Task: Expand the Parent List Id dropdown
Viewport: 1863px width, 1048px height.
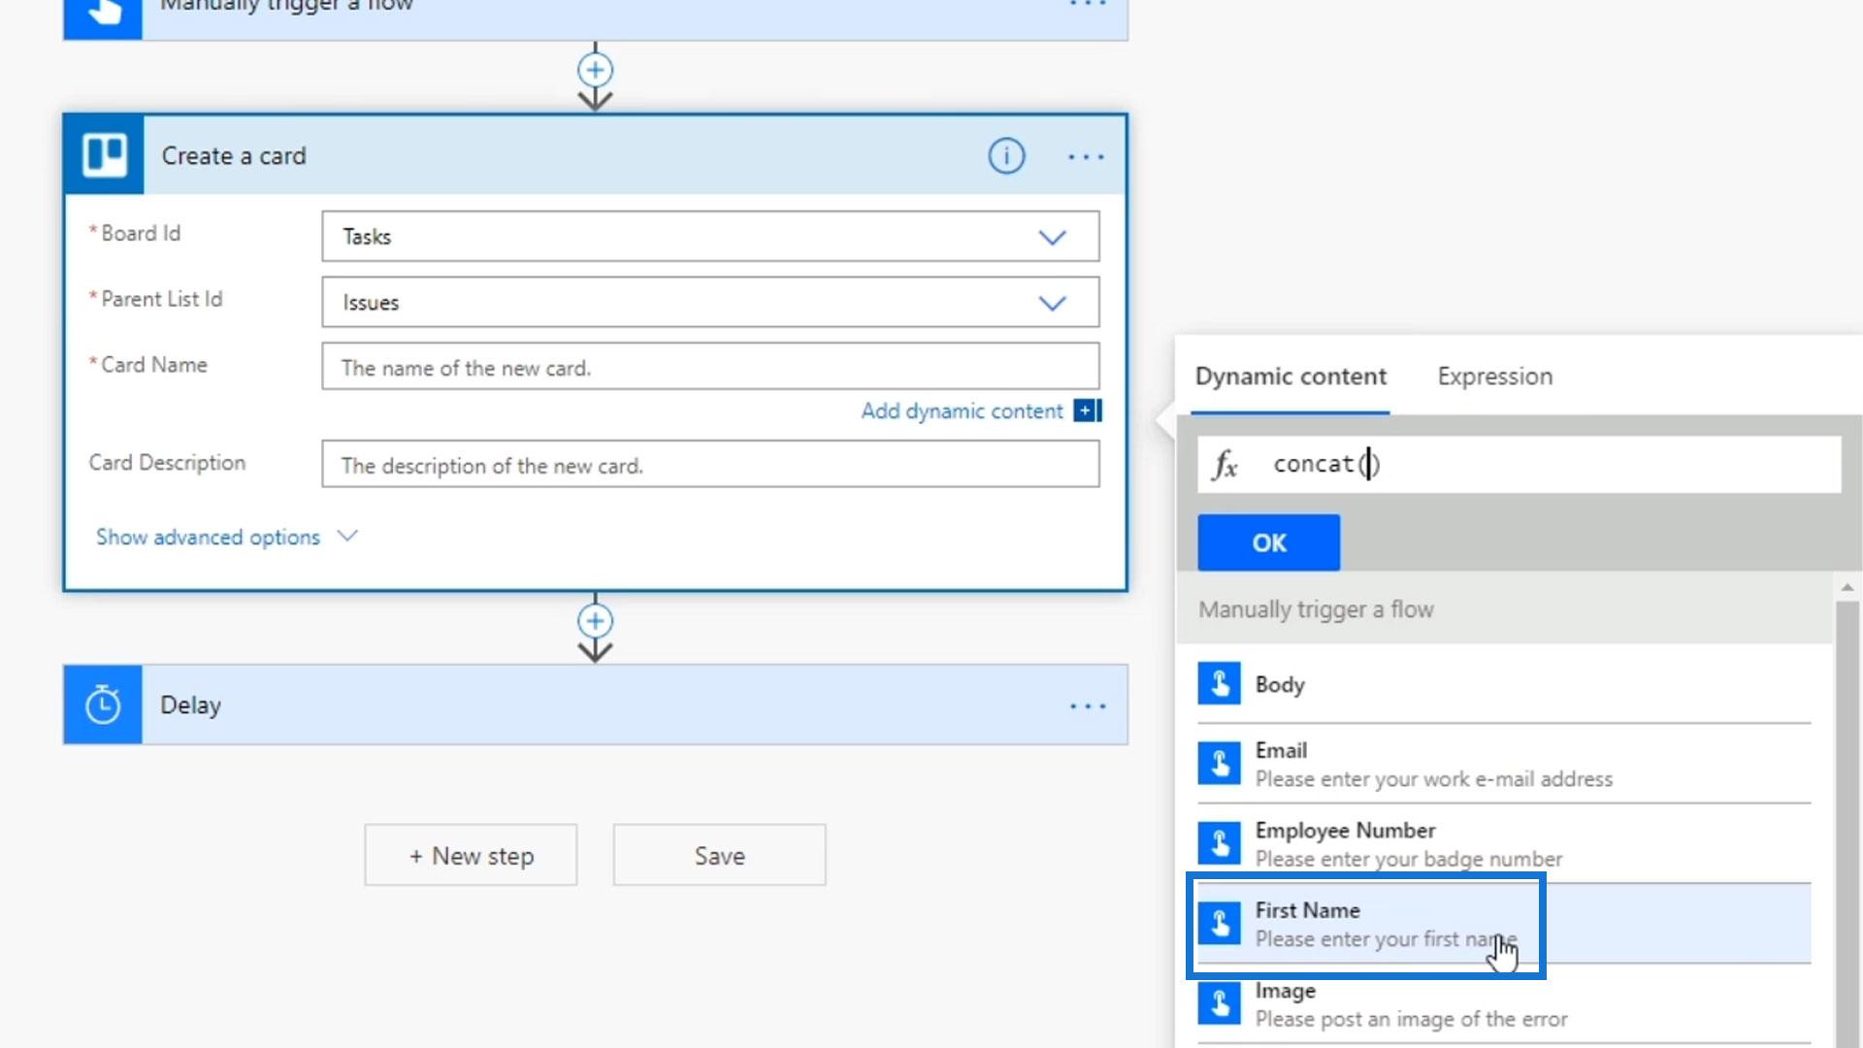Action: pos(1052,303)
